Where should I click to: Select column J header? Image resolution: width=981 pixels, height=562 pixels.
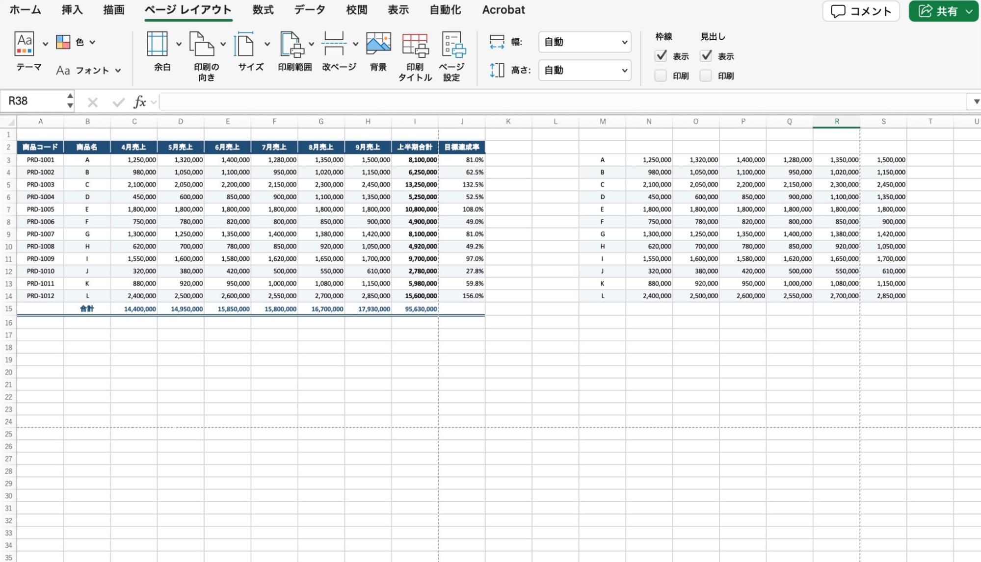461,122
